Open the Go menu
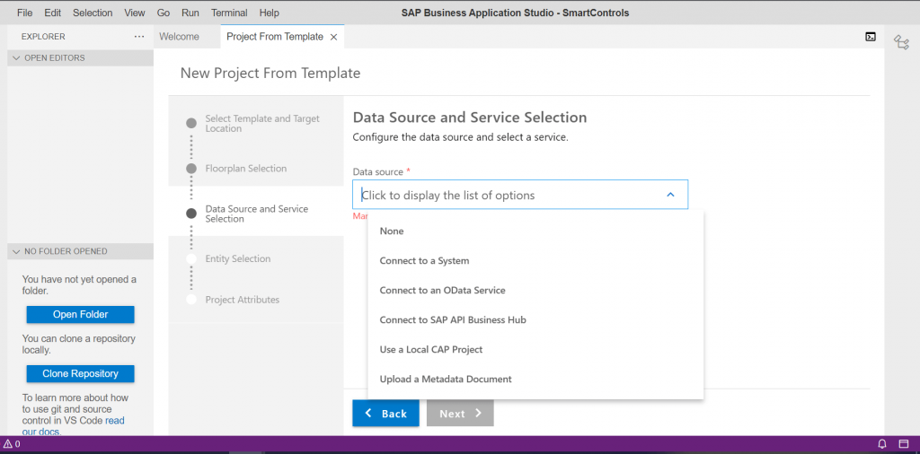The image size is (920, 454). pyautogui.click(x=164, y=13)
